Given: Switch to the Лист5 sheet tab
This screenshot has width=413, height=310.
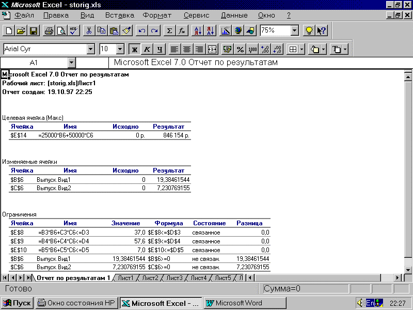Looking at the screenshot, I should pos(223,278).
